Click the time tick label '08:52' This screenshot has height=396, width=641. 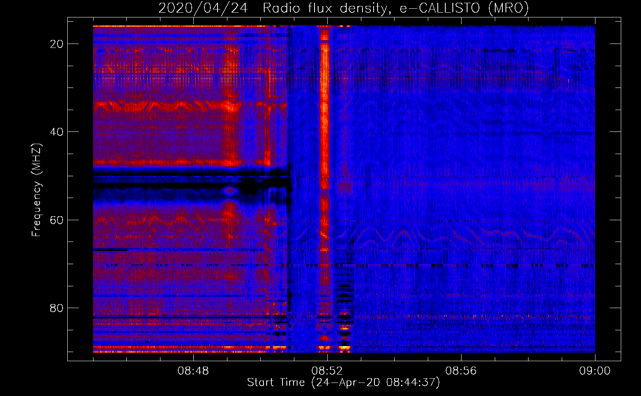coord(327,371)
